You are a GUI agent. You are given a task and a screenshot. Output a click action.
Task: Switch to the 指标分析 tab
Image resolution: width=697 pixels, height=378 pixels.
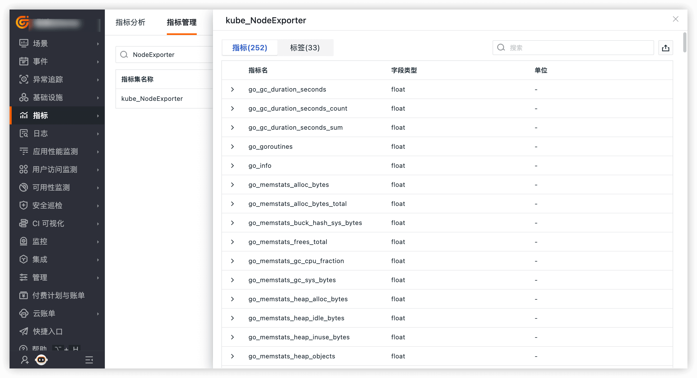click(x=130, y=22)
